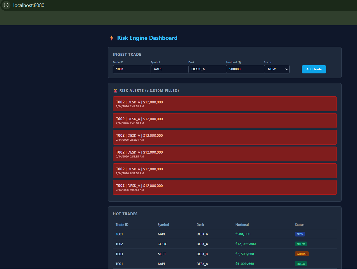
Task: Select the T002 alert timestamped 2:46:18 AM
Action: click(225, 120)
